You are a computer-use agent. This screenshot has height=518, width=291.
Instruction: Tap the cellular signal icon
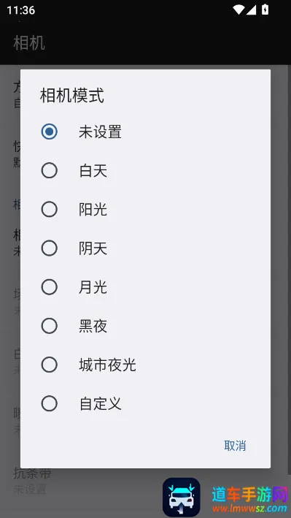251,10
